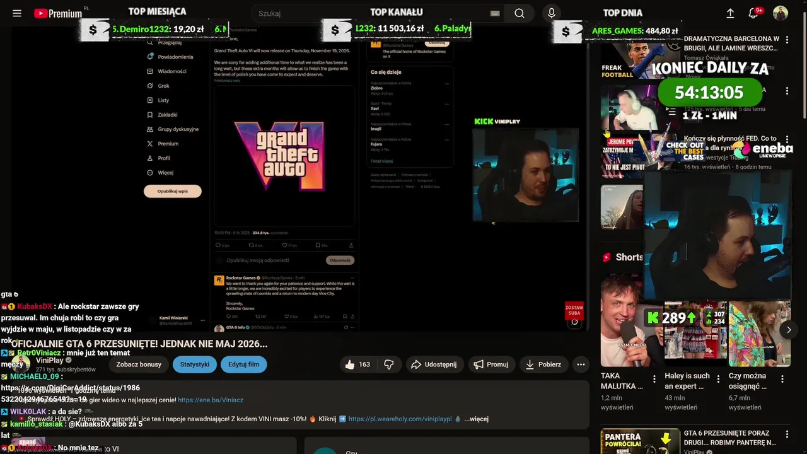Click the ARES_GAMES: 484,80 zł donation text
Image resolution: width=807 pixels, height=454 pixels.
coord(635,31)
